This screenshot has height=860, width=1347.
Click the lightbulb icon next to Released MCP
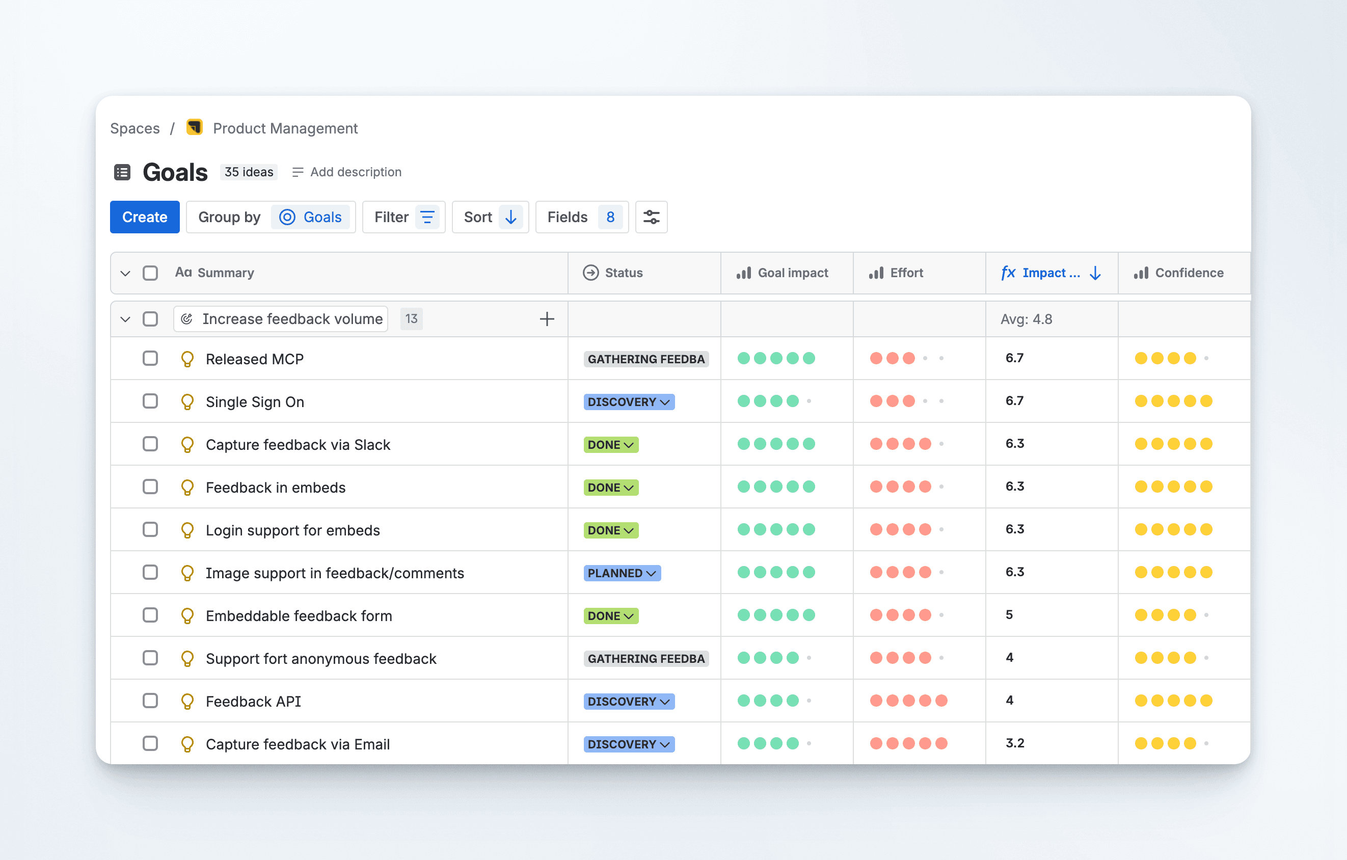click(187, 359)
